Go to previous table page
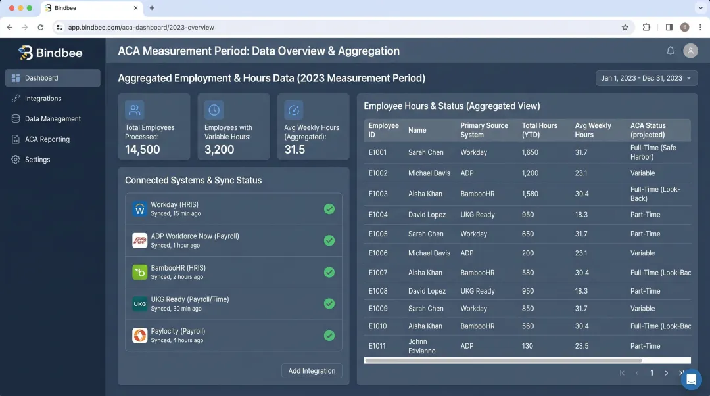The image size is (710, 396). pyautogui.click(x=636, y=373)
